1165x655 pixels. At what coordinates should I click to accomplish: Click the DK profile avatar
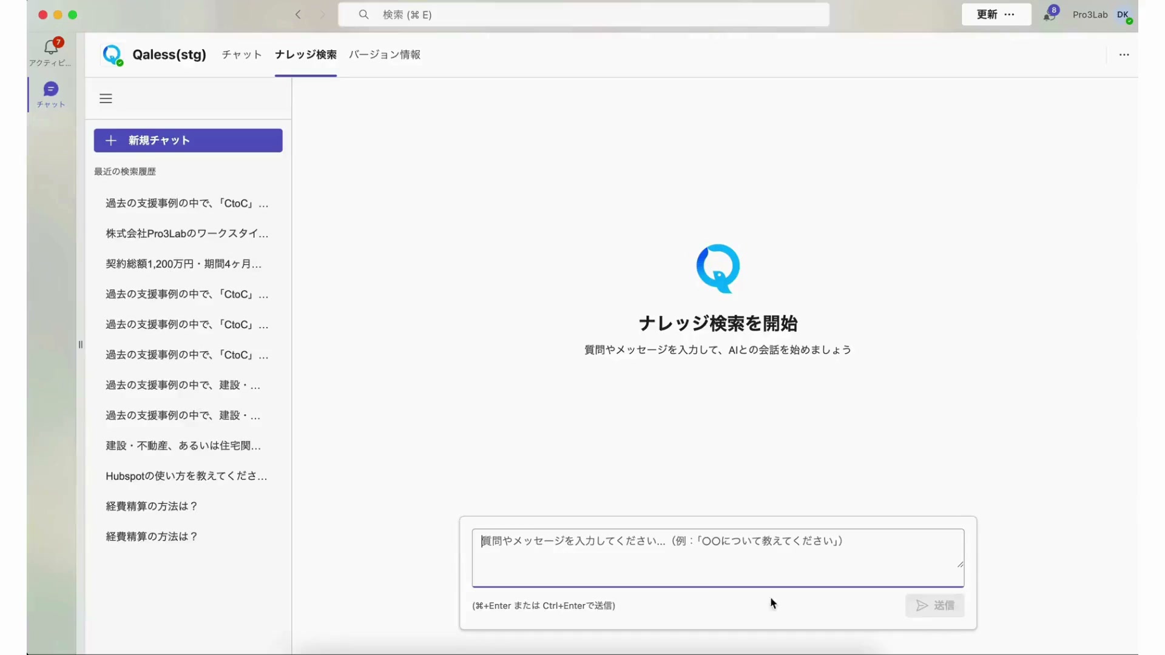pyautogui.click(x=1123, y=15)
